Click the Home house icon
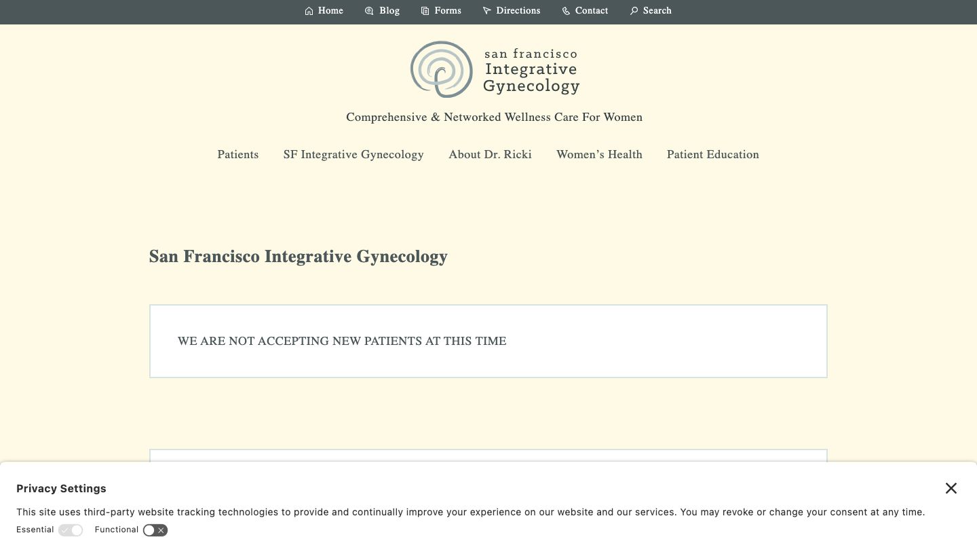 (309, 11)
